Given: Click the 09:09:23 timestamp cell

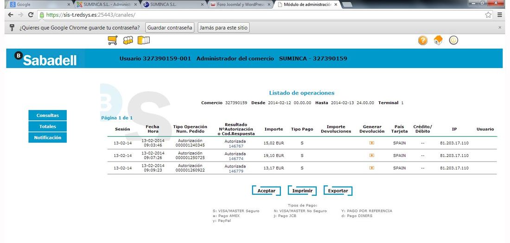Looking at the screenshot, I should point(153,170).
